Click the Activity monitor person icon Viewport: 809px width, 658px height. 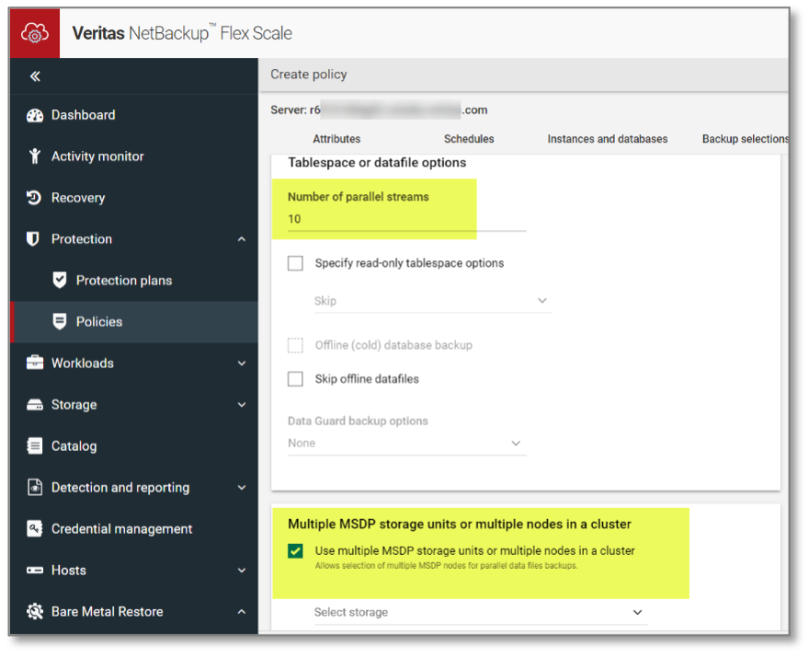[35, 156]
